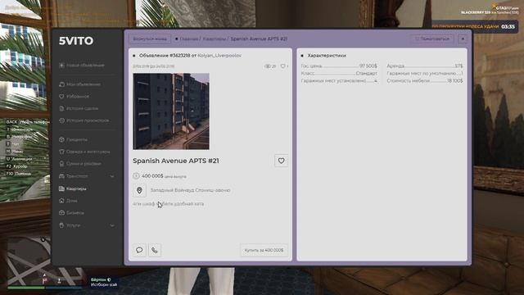Open the new listing (Новое объявление) sidebar entry
This screenshot has width=524, height=295.
click(82, 66)
